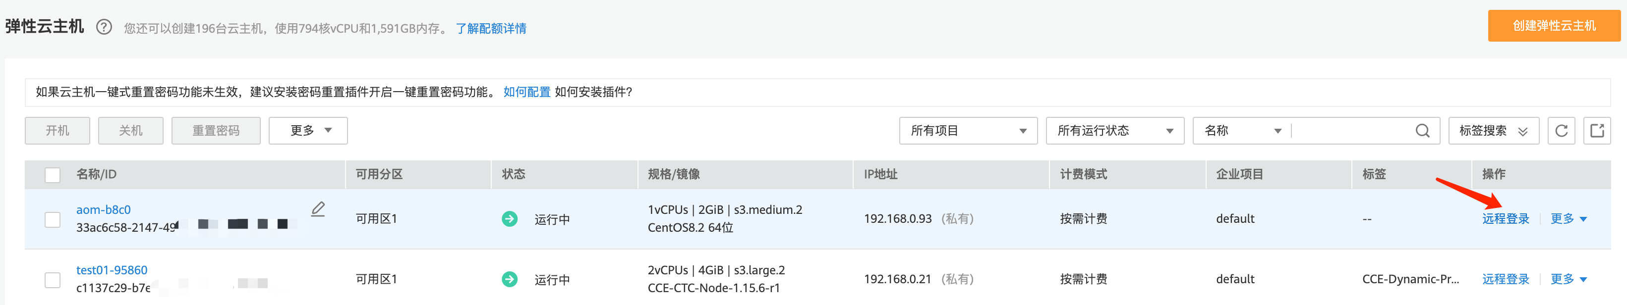Click 远程登录 for aom-b8c0
The image size is (1627, 305).
1505,219
